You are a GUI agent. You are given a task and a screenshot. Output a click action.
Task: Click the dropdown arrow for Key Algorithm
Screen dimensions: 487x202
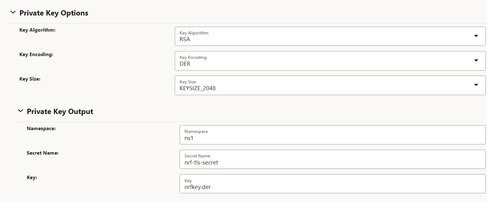point(476,36)
